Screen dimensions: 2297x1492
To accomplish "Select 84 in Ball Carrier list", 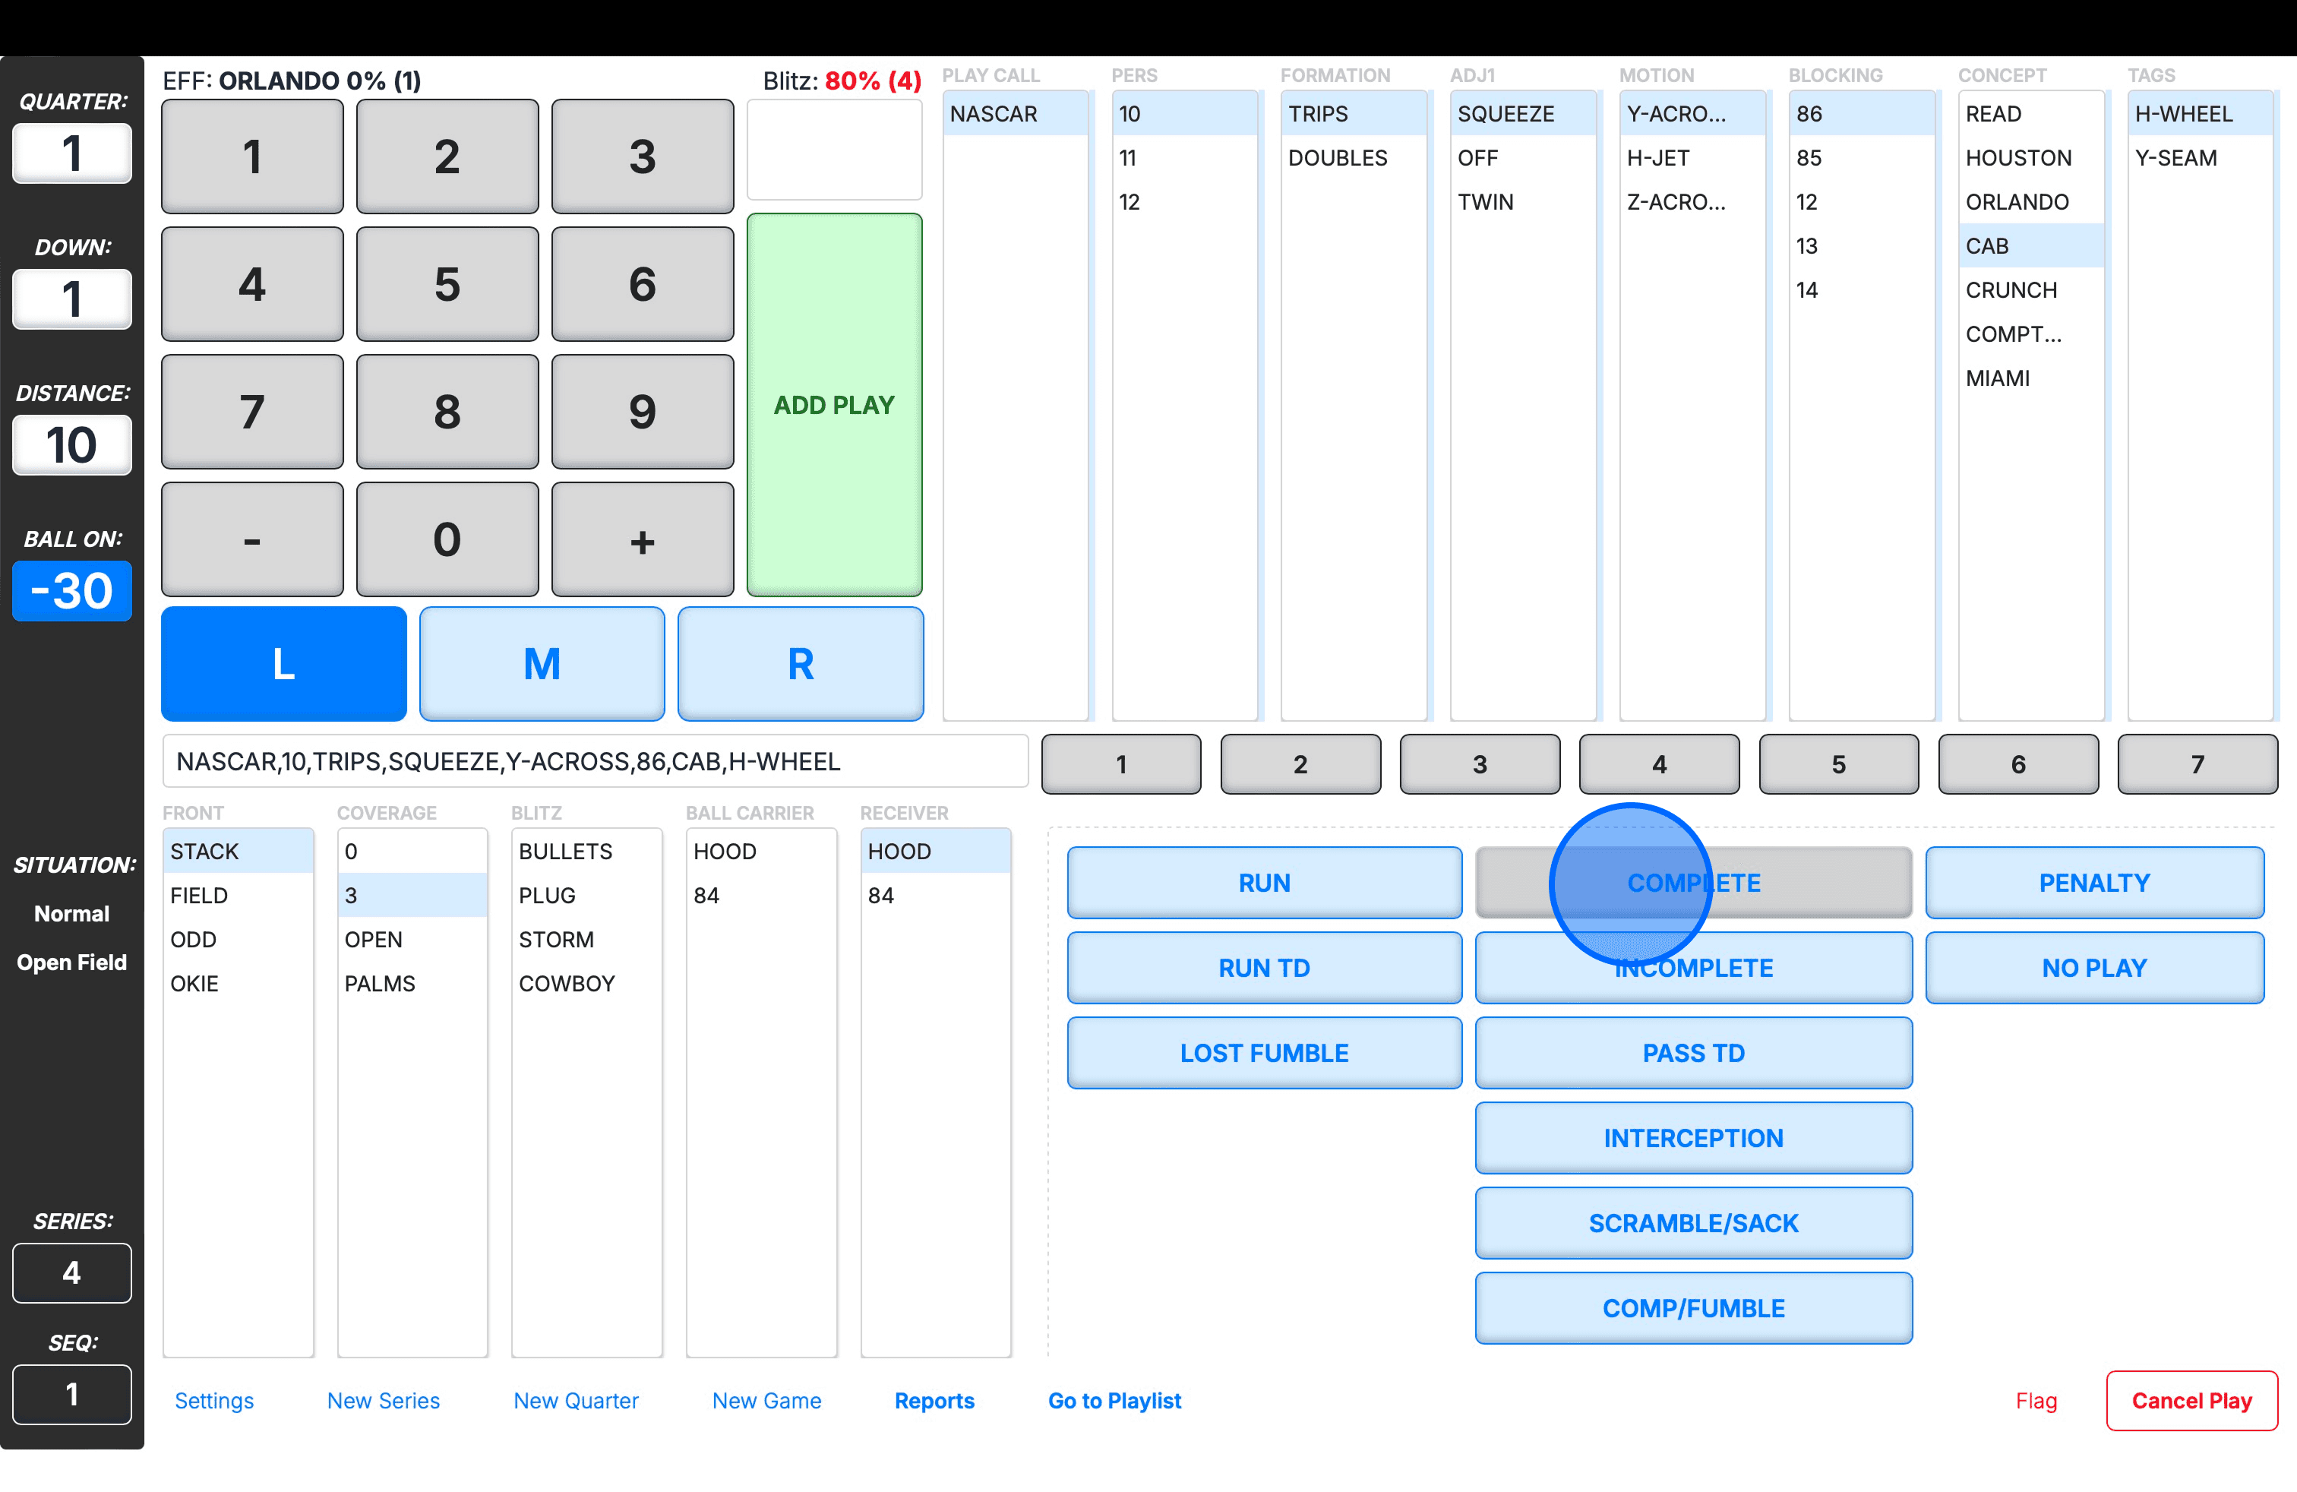I will [x=761, y=896].
